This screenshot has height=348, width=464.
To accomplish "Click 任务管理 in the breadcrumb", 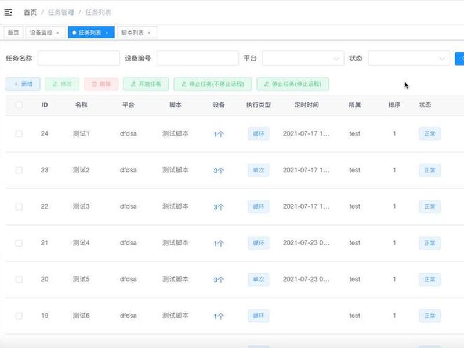I will (x=61, y=12).
